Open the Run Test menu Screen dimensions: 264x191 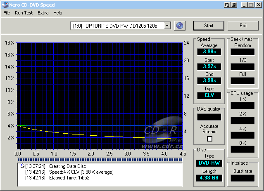point(24,13)
